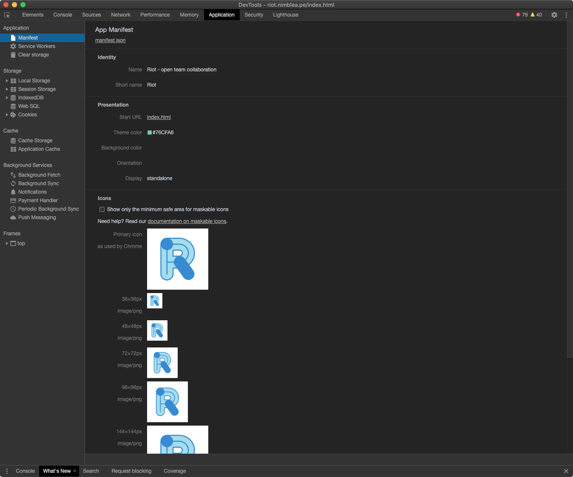Expand the IndexedDB tree
This screenshot has width=573, height=477.
7,98
